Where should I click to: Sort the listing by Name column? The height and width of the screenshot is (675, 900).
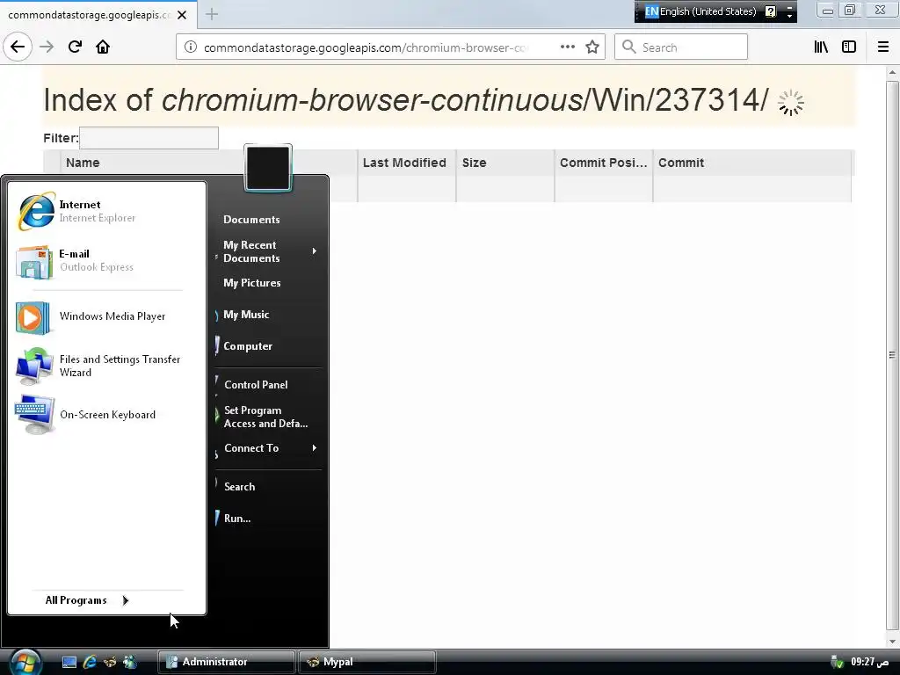[x=83, y=163]
